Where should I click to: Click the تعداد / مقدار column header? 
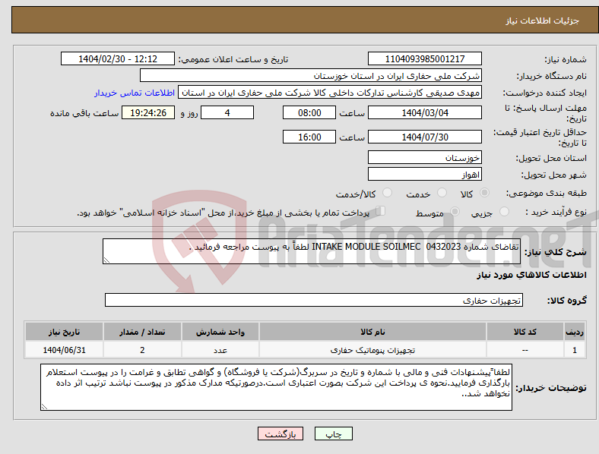(x=142, y=332)
